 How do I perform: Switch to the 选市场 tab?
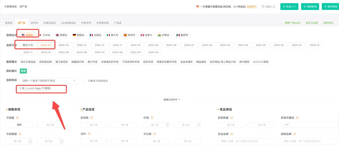coord(34,23)
